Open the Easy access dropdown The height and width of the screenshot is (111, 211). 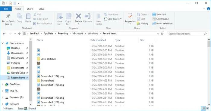[113, 19]
